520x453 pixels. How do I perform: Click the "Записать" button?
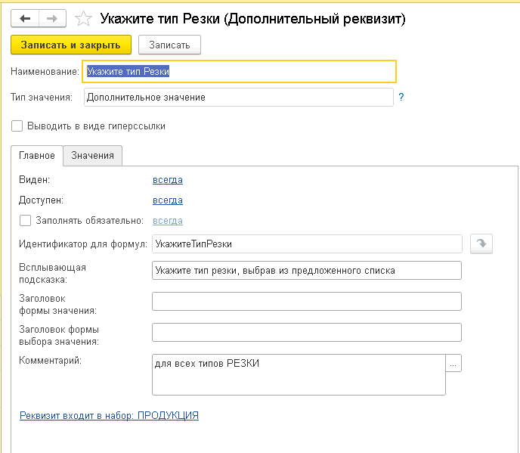(169, 45)
